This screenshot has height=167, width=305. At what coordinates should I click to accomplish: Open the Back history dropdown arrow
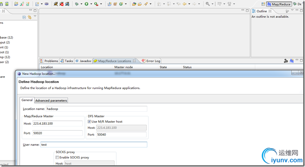(x=189, y=4)
